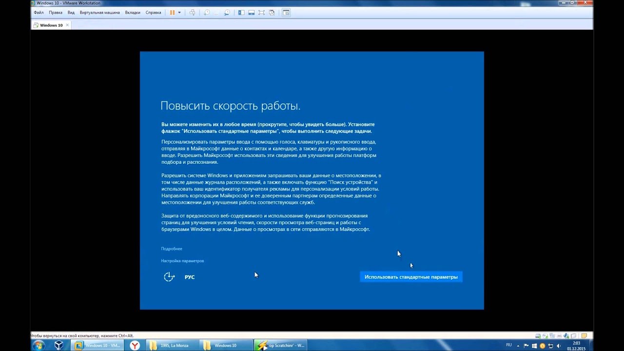Click the VMware message log note icon
The width and height of the screenshot is (624, 351).
point(584,336)
